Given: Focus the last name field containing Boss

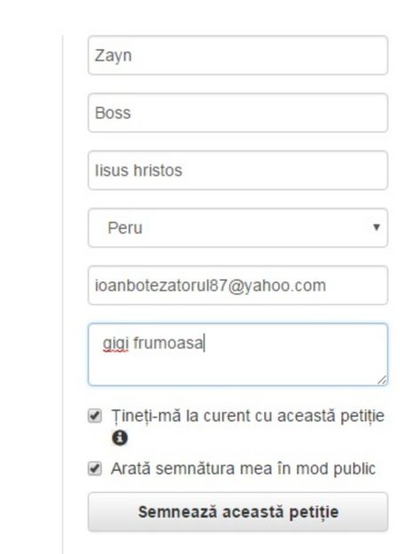Looking at the screenshot, I should pyautogui.click(x=237, y=113).
